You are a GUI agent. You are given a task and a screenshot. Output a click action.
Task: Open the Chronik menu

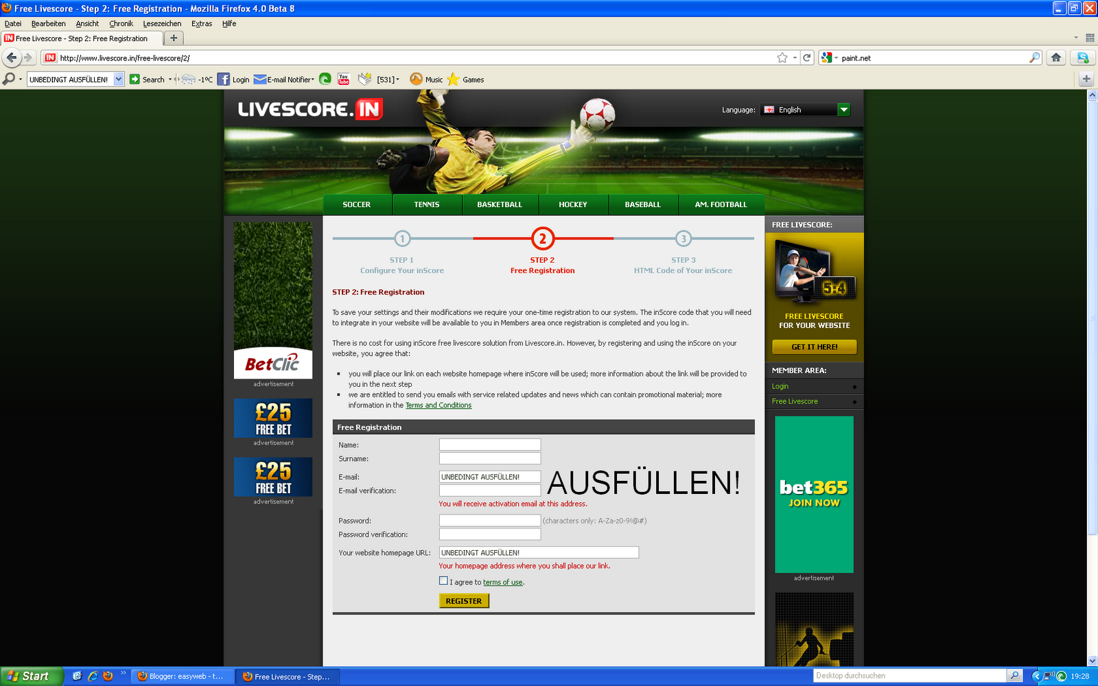(121, 23)
